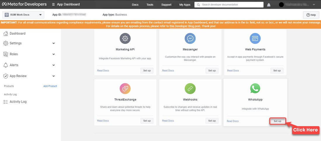Click the App ID value
Viewport: 321px width, 141px height.
click(x=74, y=15)
